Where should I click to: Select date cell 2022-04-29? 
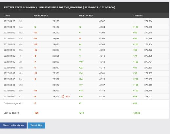click(10, 56)
